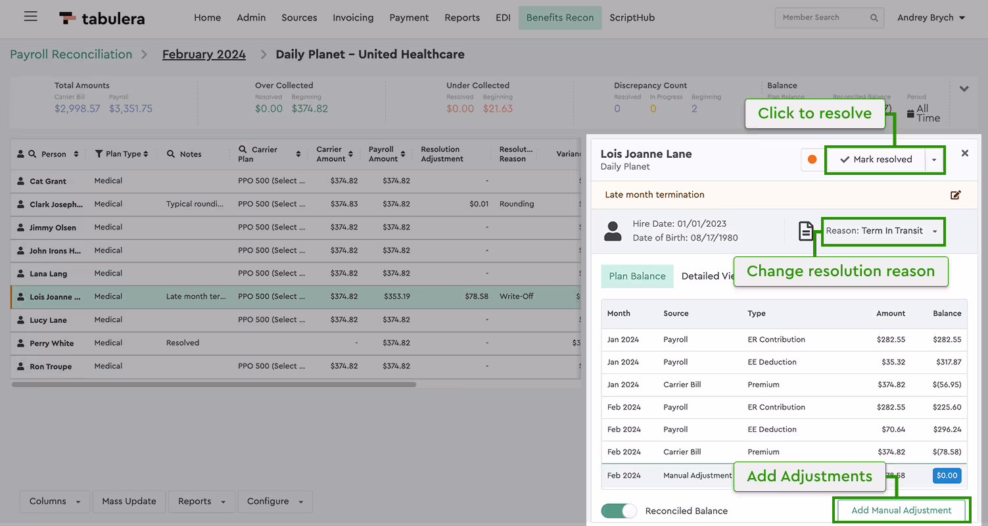Image resolution: width=988 pixels, height=526 pixels.
Task: Click Rounding reason in Clark Joseph row
Action: pos(517,204)
